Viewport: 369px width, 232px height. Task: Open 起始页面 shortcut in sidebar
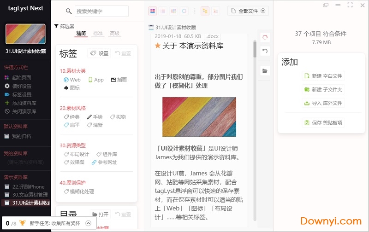point(21,77)
